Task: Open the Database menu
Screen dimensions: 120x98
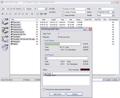Action: coord(19,5)
